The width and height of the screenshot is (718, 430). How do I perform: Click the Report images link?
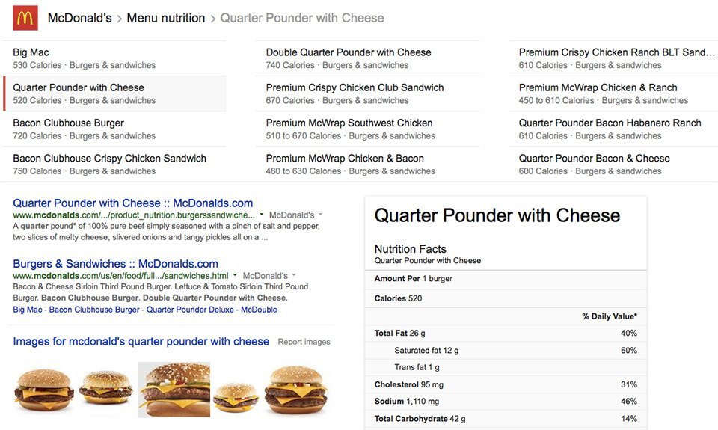point(304,342)
